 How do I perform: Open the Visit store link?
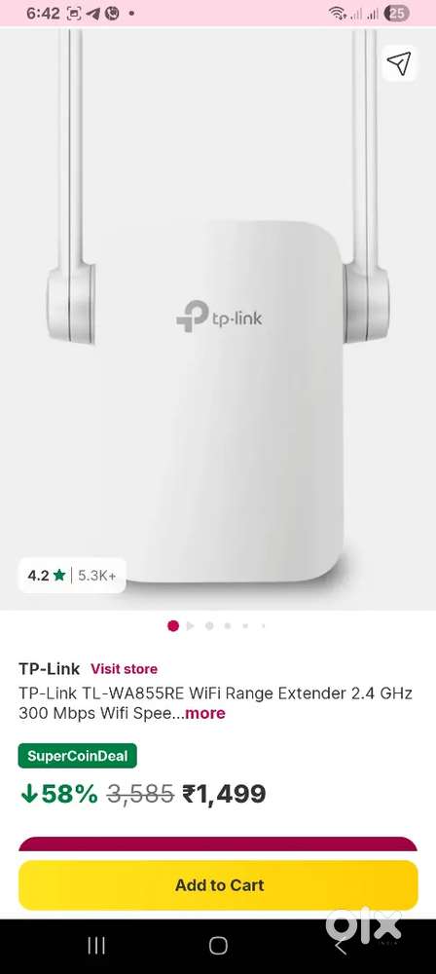click(124, 669)
